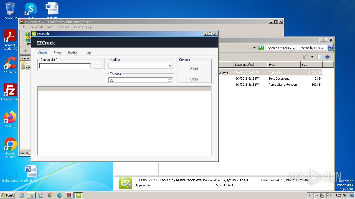Sort by Date modified column in Explorer
This screenshot has height=199, width=355.
click(250, 65)
